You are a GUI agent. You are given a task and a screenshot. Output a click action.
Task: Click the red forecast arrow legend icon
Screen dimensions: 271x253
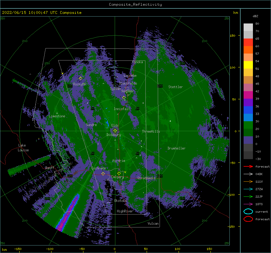[x=248, y=166]
